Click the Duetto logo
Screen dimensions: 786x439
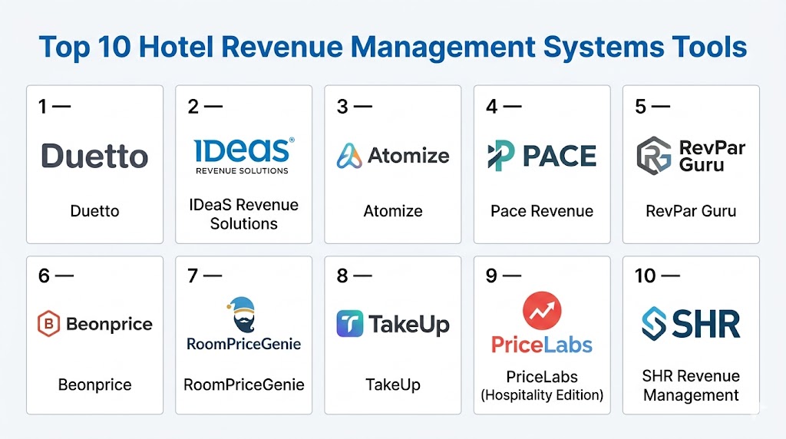[94, 156]
